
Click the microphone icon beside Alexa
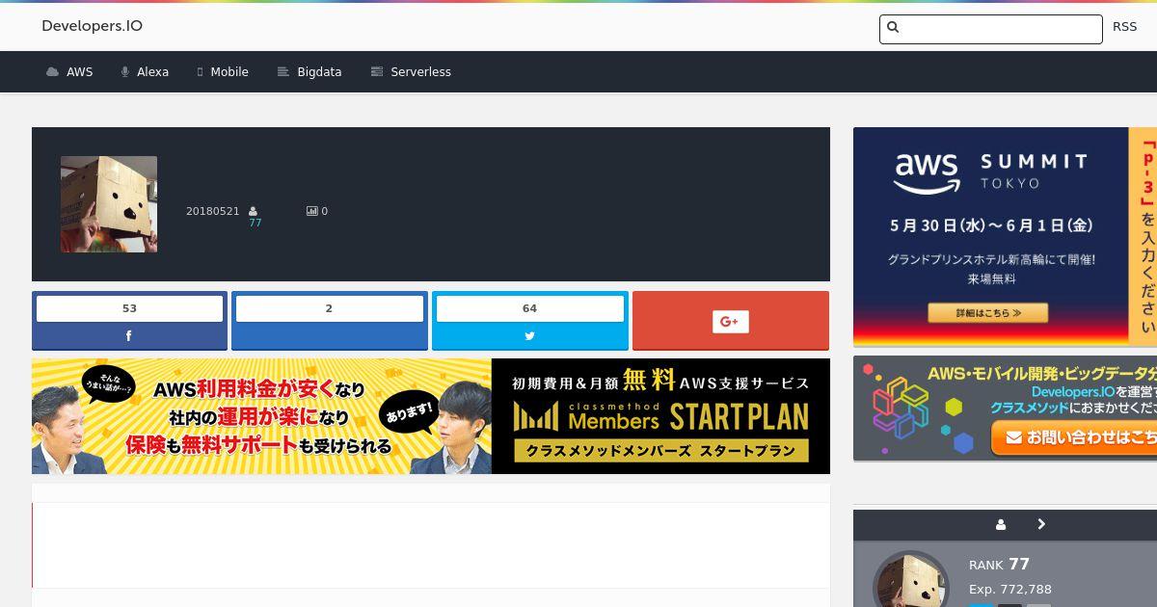pos(125,72)
